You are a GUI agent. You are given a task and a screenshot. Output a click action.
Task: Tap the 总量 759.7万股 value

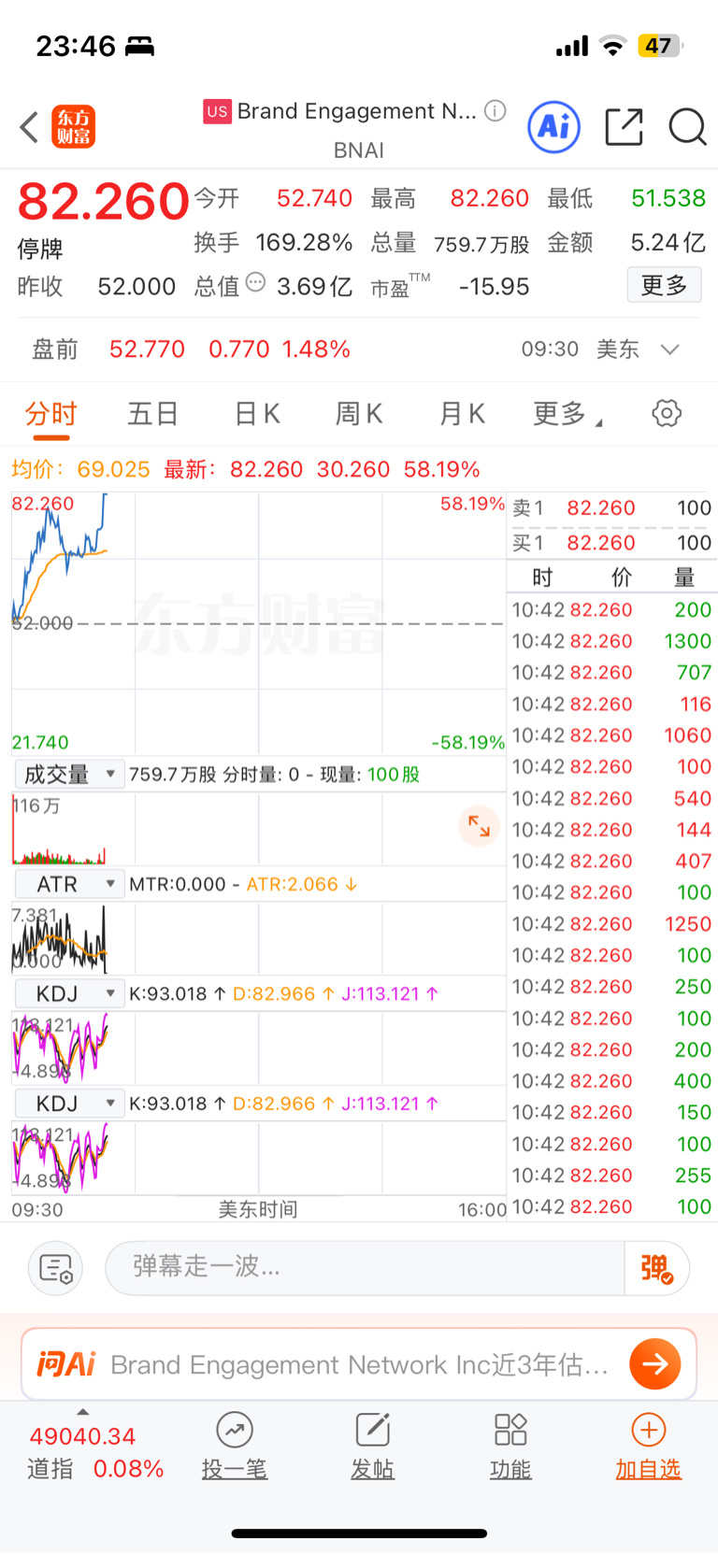pos(481,245)
